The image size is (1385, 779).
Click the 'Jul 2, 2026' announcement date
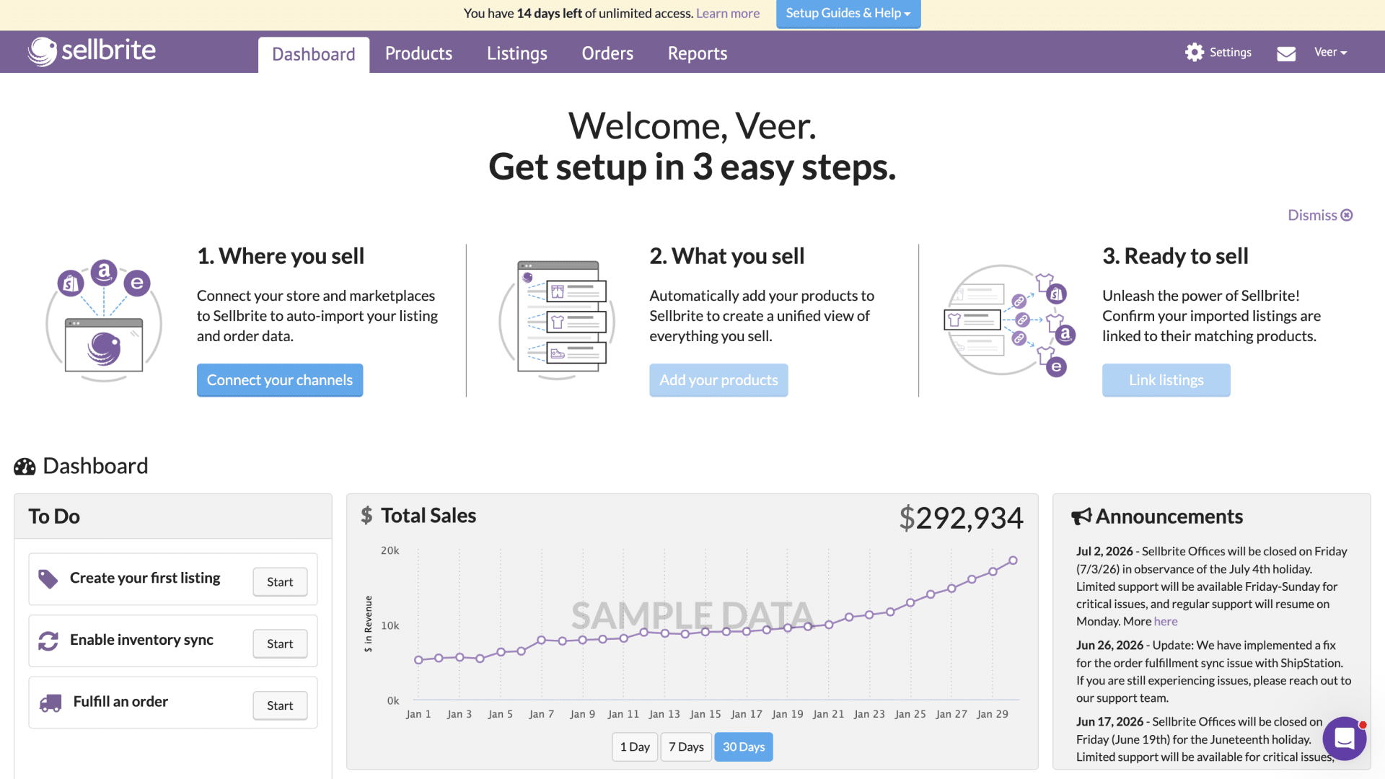point(1104,551)
